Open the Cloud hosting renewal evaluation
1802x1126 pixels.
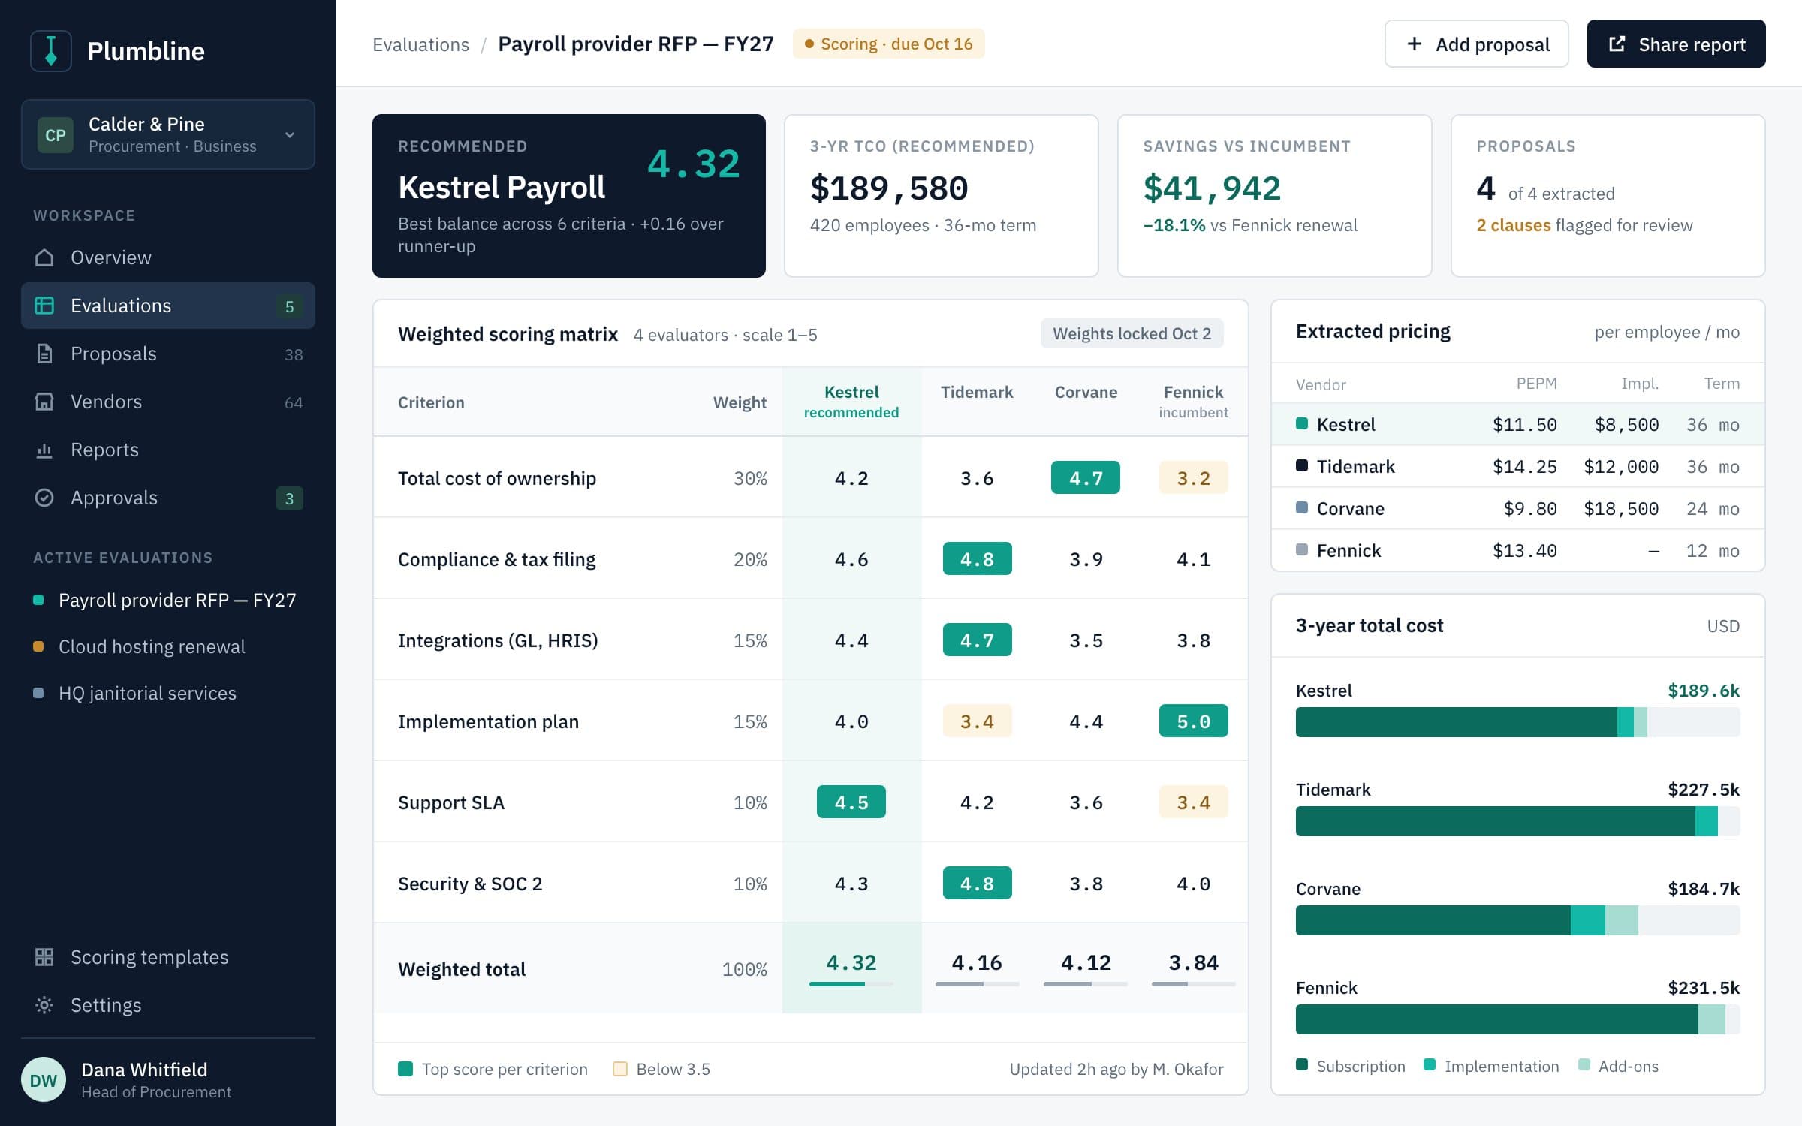click(168, 646)
